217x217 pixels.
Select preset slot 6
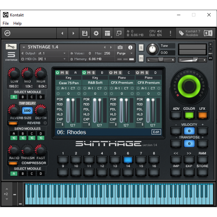click(x=128, y=159)
